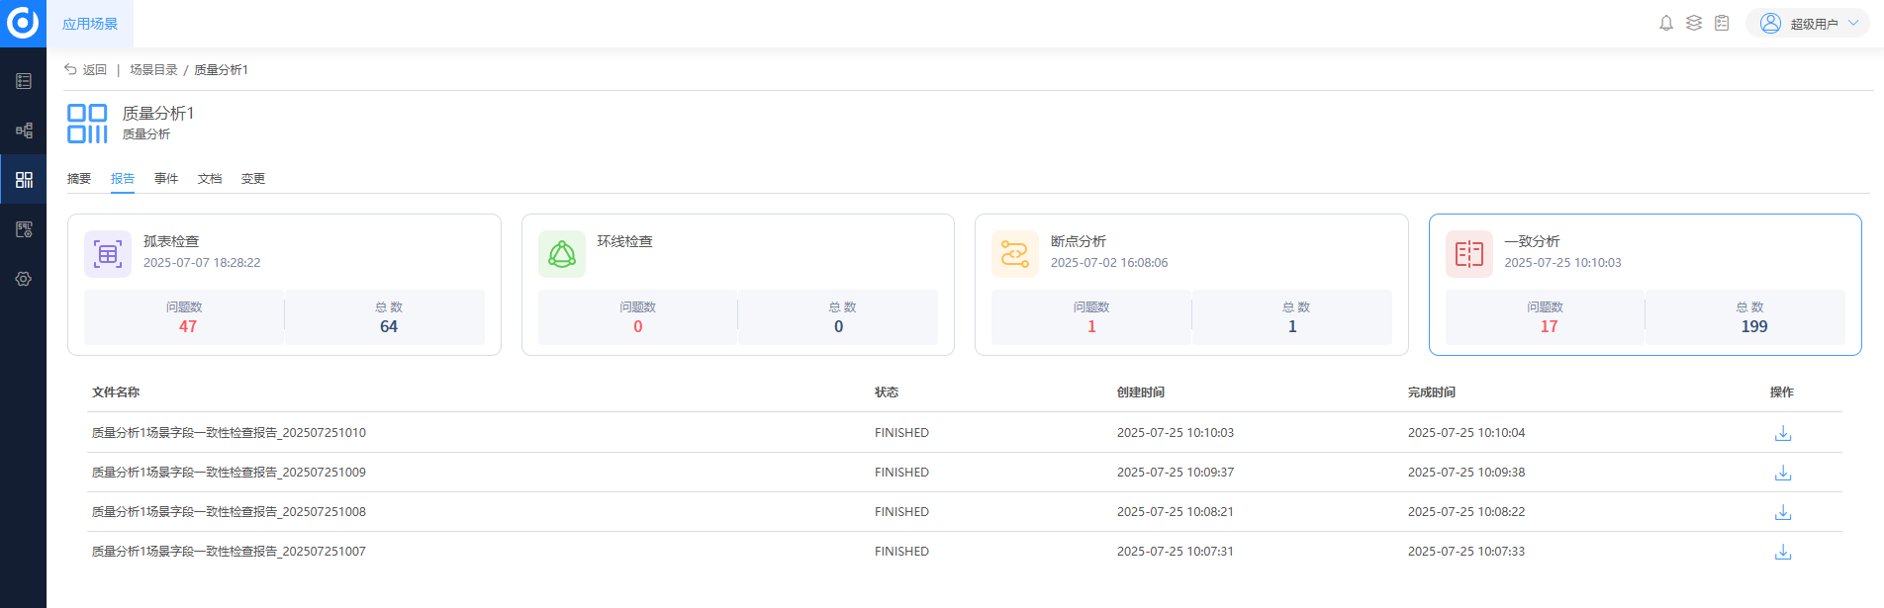This screenshot has height=608, width=1884.
Task: Click the 断点分析 orange icon
Action: [1015, 254]
